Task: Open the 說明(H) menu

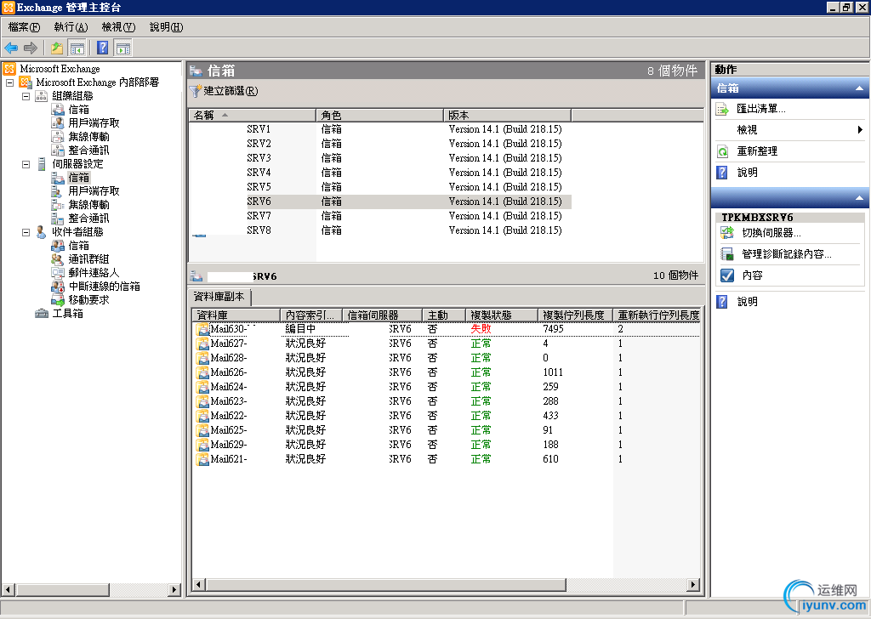Action: (166, 27)
